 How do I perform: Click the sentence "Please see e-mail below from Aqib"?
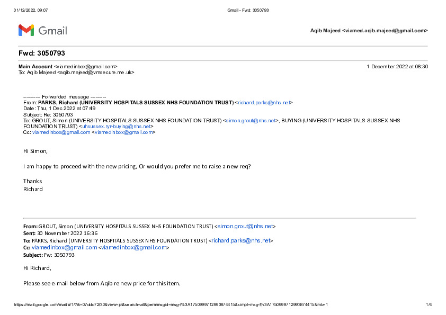tap(101, 283)
